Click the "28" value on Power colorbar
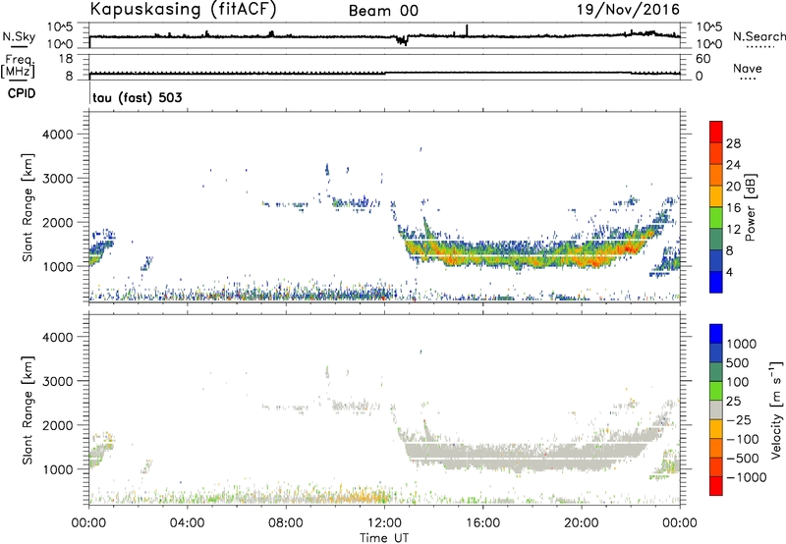This screenshot has height=544, width=786. coord(733,143)
